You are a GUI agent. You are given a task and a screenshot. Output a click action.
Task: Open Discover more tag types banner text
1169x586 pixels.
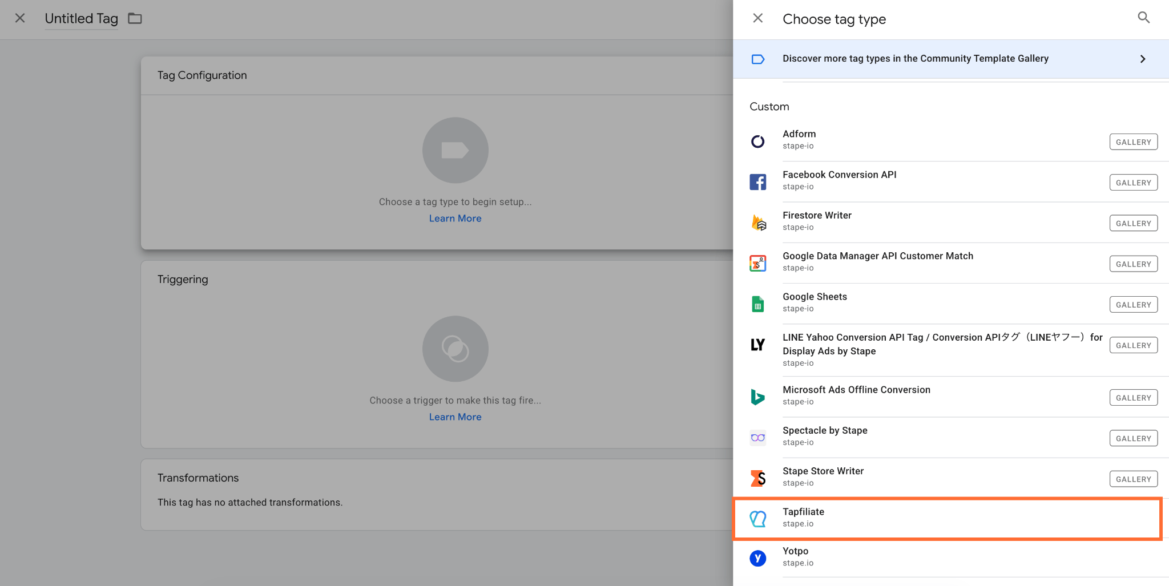click(916, 58)
